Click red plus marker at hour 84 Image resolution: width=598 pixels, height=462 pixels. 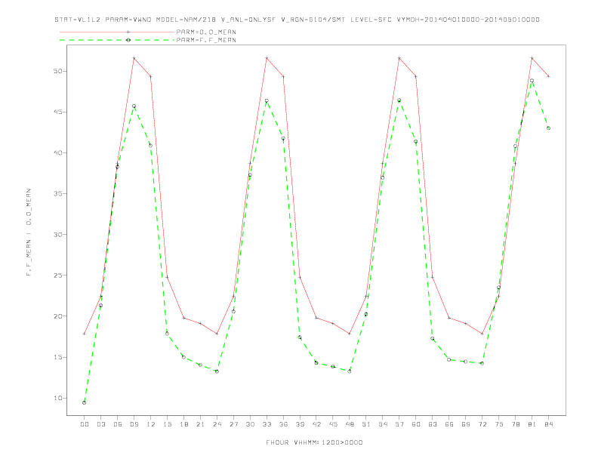click(x=548, y=76)
